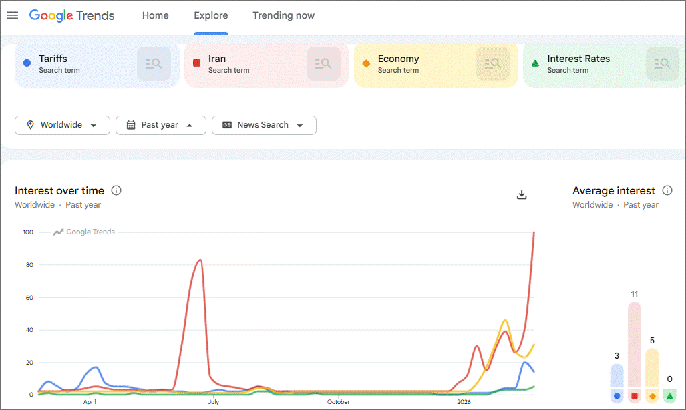This screenshot has height=410, width=686.
Task: Click the location pin icon in Worldwide
Action: point(30,125)
